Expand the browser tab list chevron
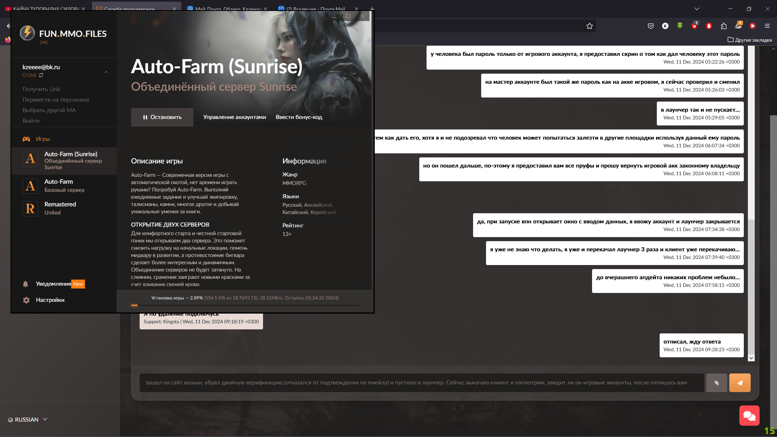The image size is (777, 437). (696, 8)
